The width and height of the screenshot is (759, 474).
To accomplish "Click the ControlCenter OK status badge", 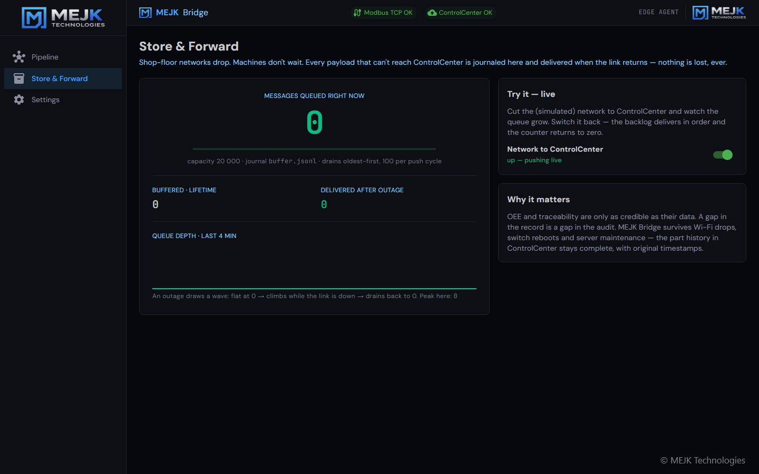I will [x=460, y=13].
